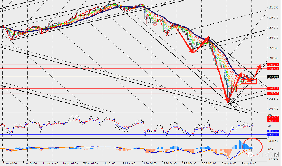
Task: Click the 30.0000 blue indicator level label
Action: (x=273, y=131)
